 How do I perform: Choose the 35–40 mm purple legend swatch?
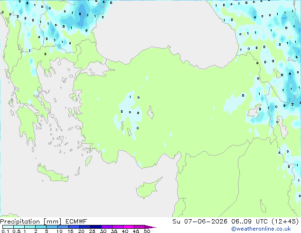coord(118,227)
